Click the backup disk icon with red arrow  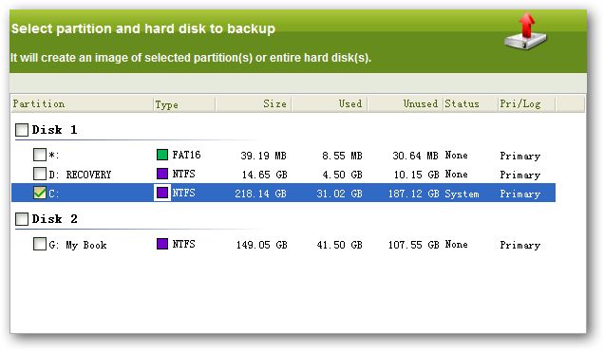pyautogui.click(x=525, y=31)
